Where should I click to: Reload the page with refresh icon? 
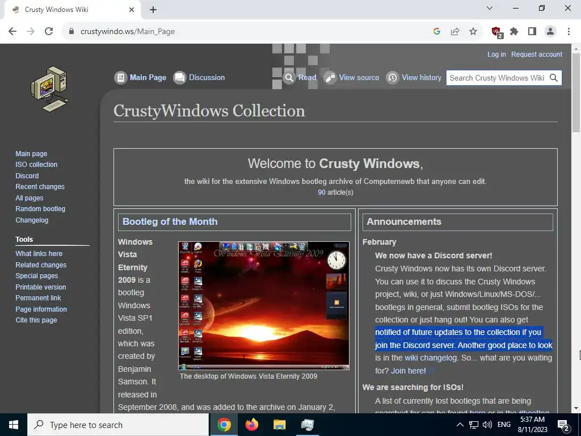click(x=49, y=32)
